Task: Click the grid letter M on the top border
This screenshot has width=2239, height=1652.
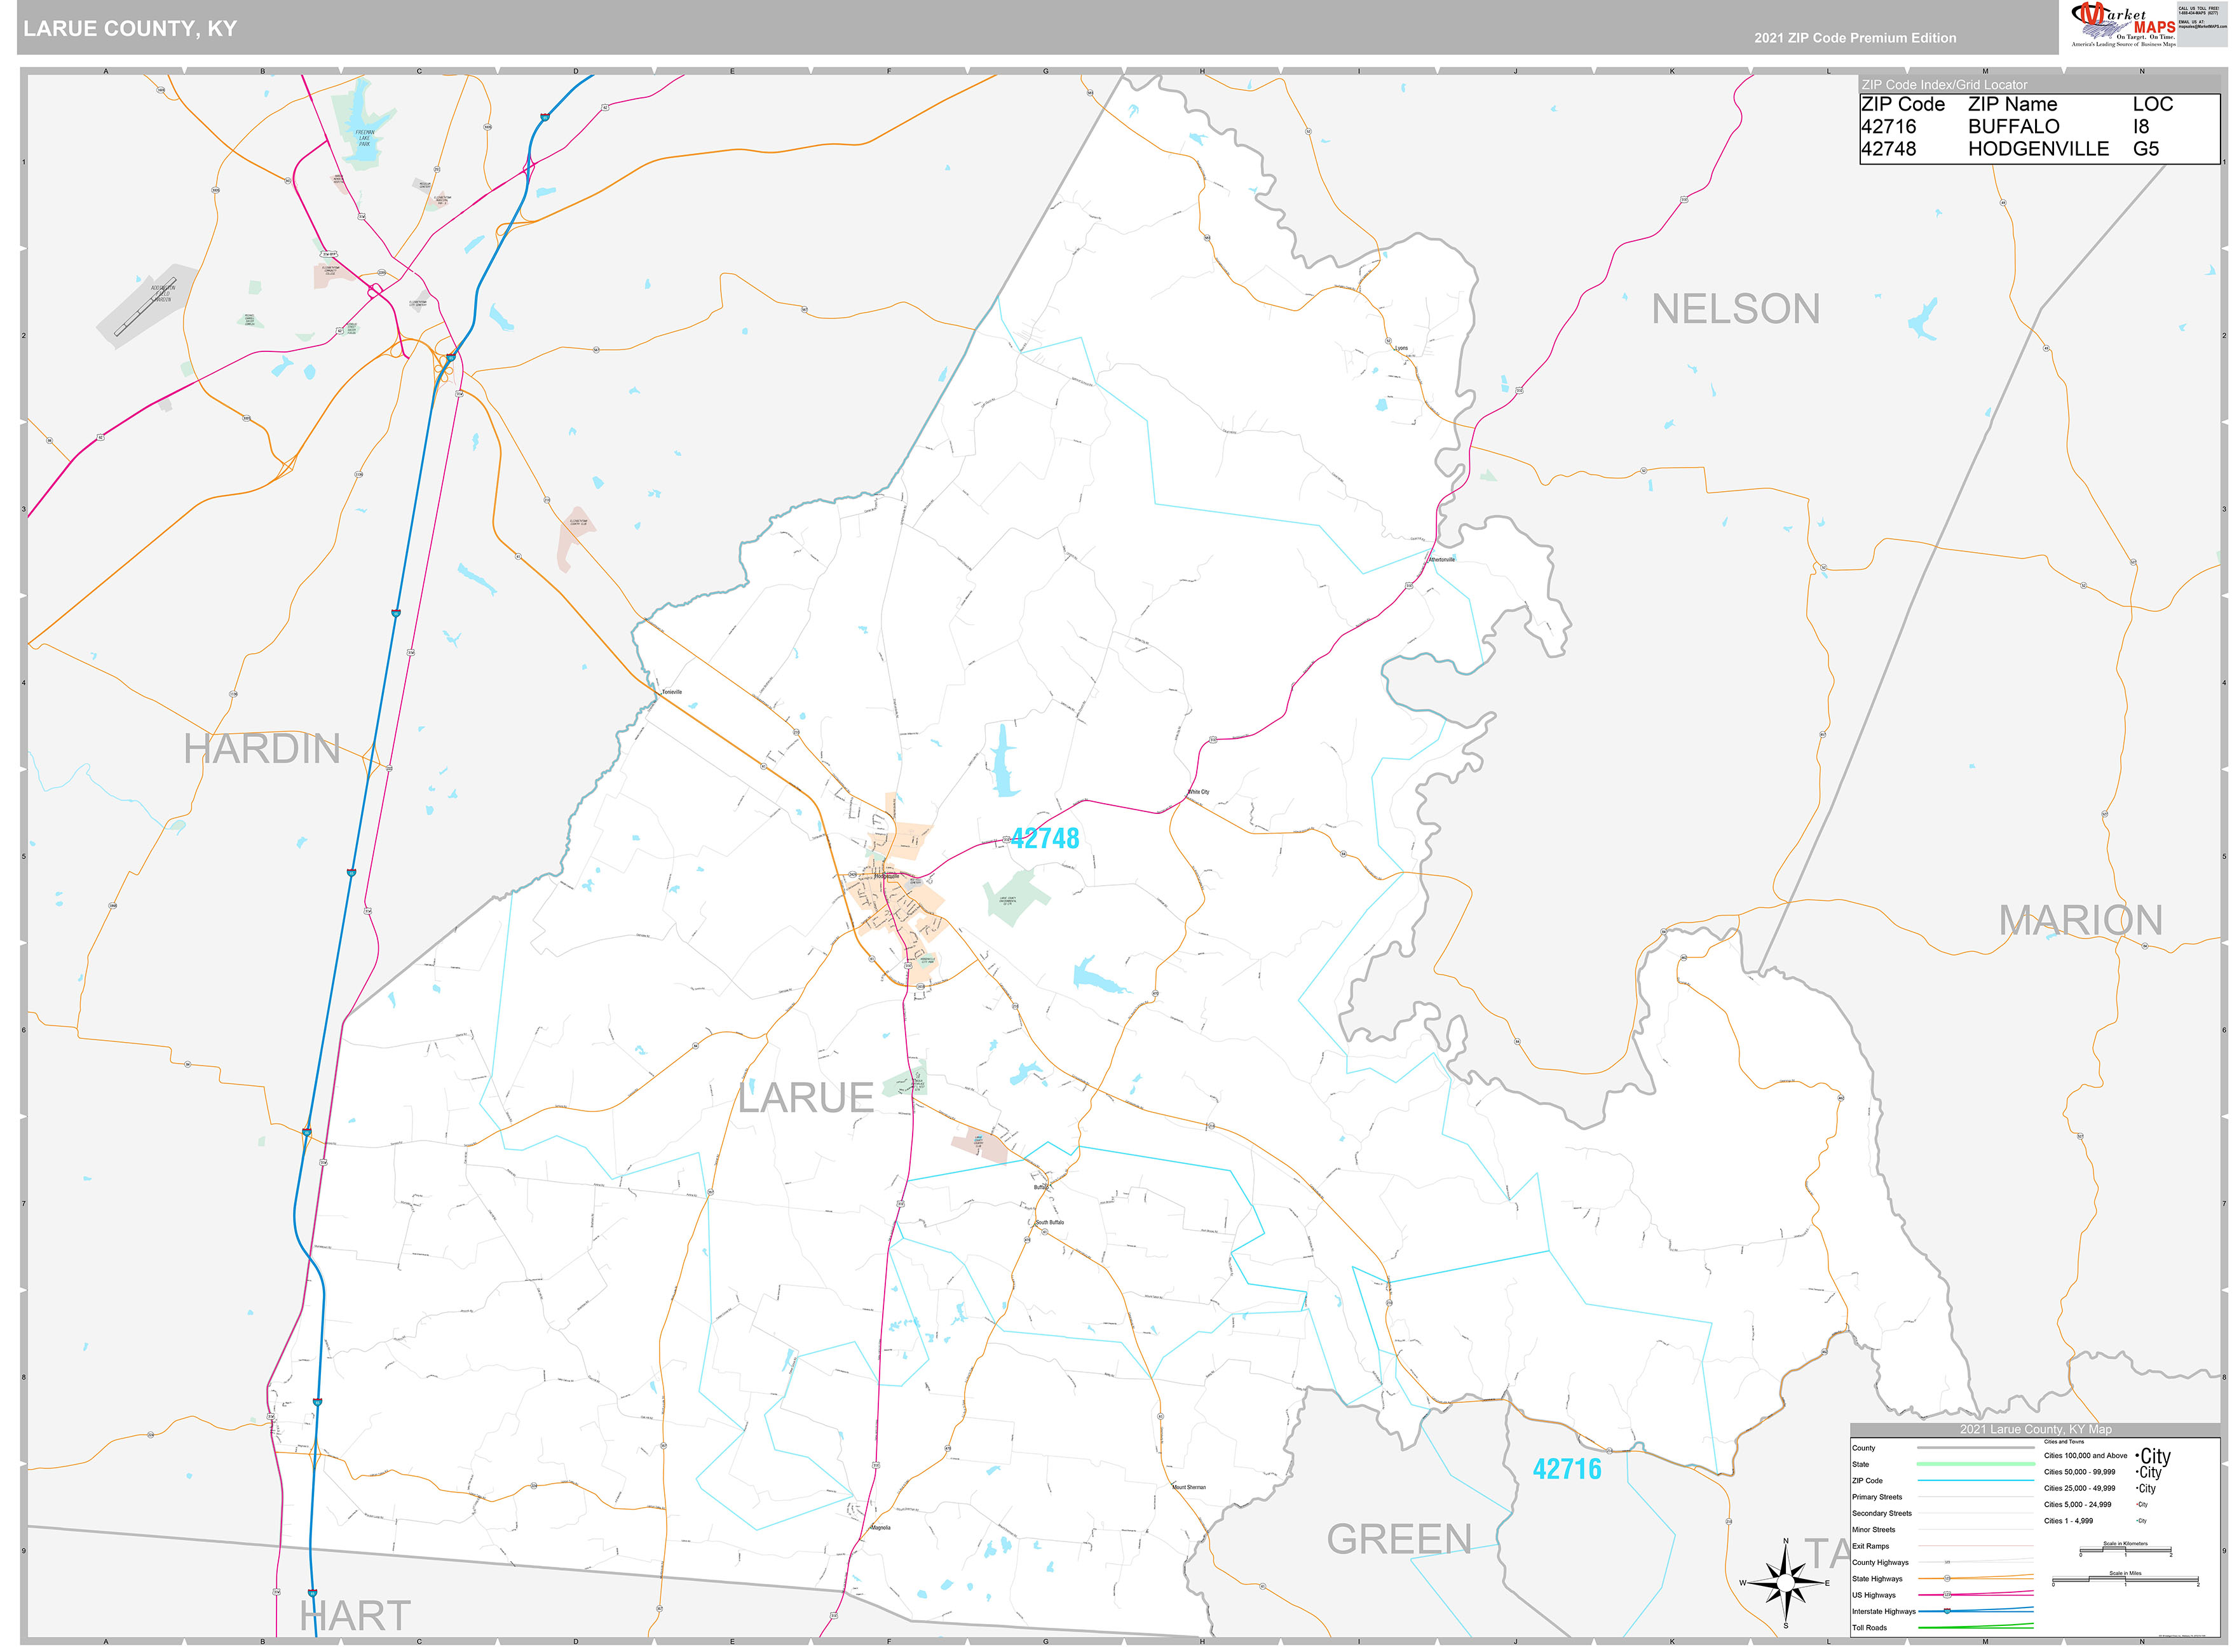Action: point(1986,71)
